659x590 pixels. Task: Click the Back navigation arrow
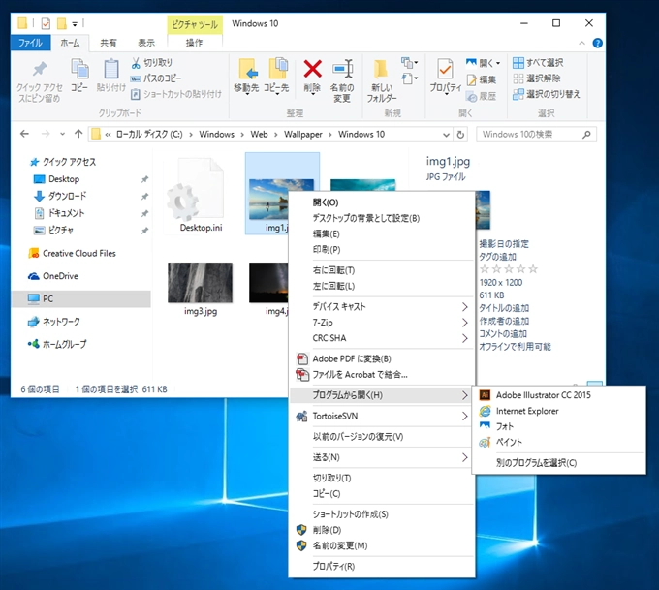point(24,134)
